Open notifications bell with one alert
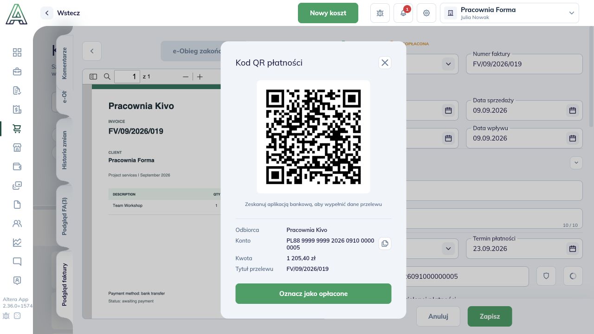Viewport: 594px width, 334px height. tap(403, 13)
